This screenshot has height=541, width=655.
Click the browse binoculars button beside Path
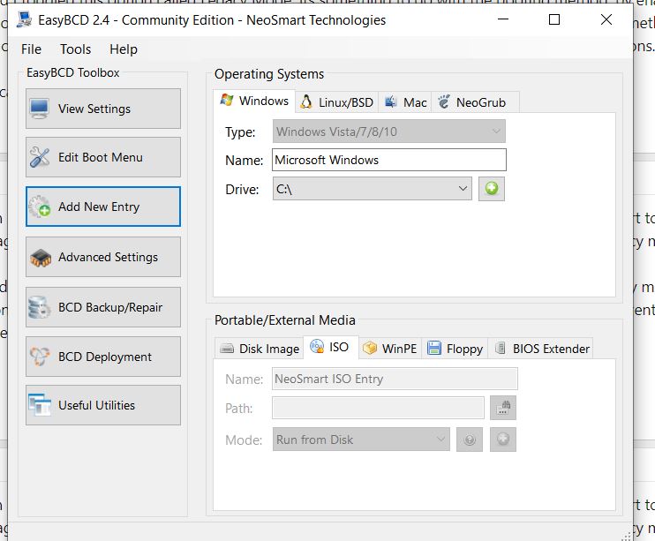pyautogui.click(x=503, y=408)
